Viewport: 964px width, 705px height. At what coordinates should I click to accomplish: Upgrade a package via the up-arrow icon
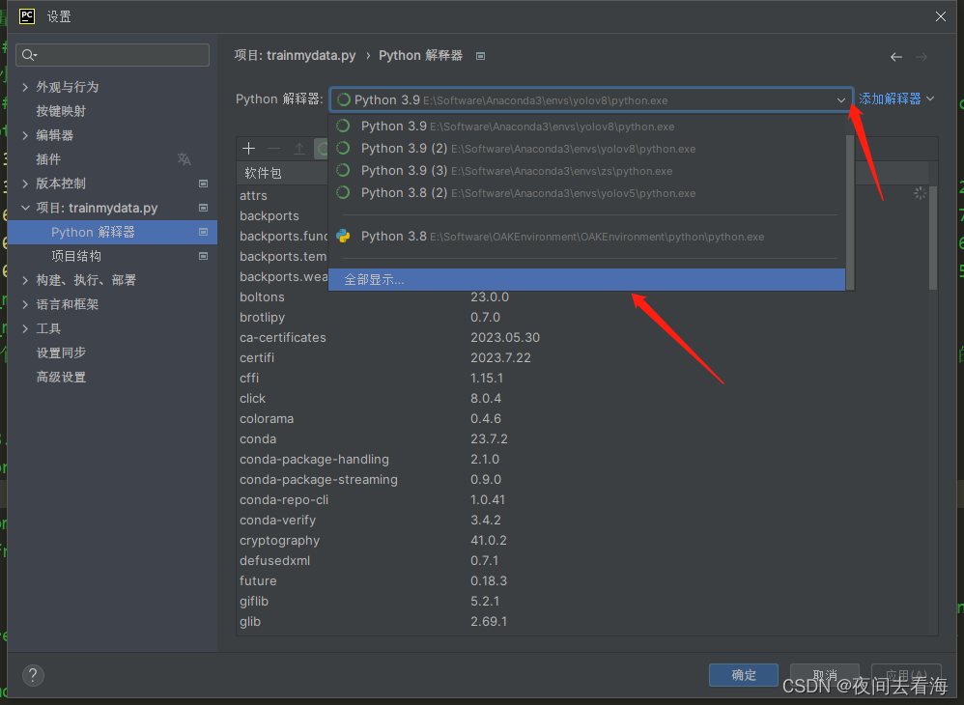pos(299,149)
